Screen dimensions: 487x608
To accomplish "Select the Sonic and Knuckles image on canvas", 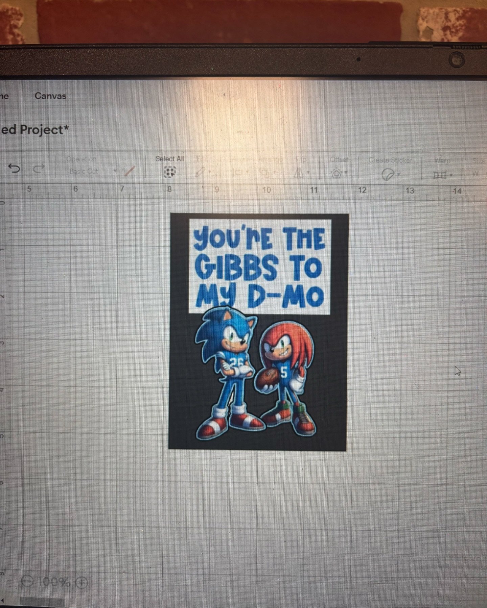I will 258,332.
